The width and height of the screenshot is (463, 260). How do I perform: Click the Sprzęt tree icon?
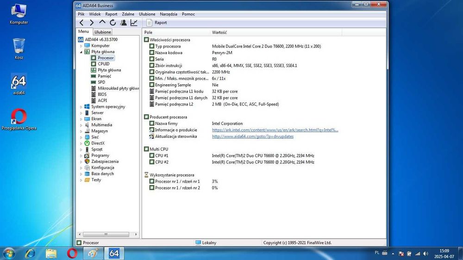(87, 149)
